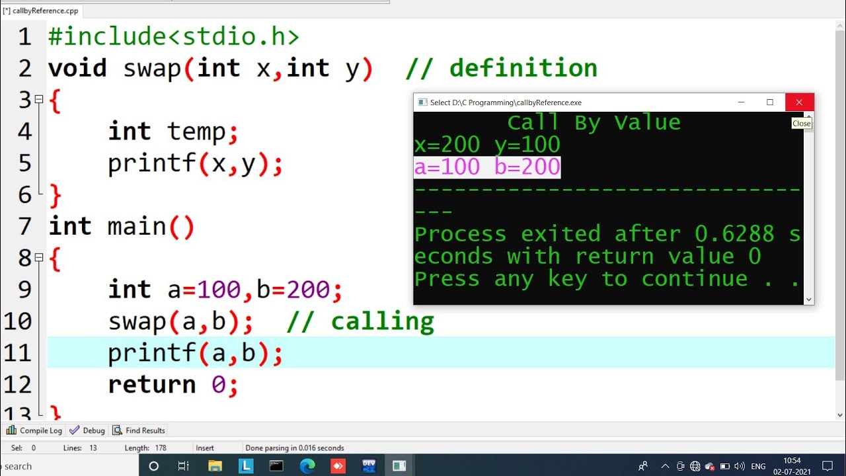Viewport: 846px width, 476px height.
Task: Click the Lines: 13 status entry
Action: pos(80,448)
